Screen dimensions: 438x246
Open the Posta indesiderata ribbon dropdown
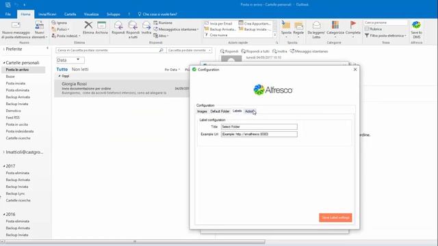pos(66,36)
